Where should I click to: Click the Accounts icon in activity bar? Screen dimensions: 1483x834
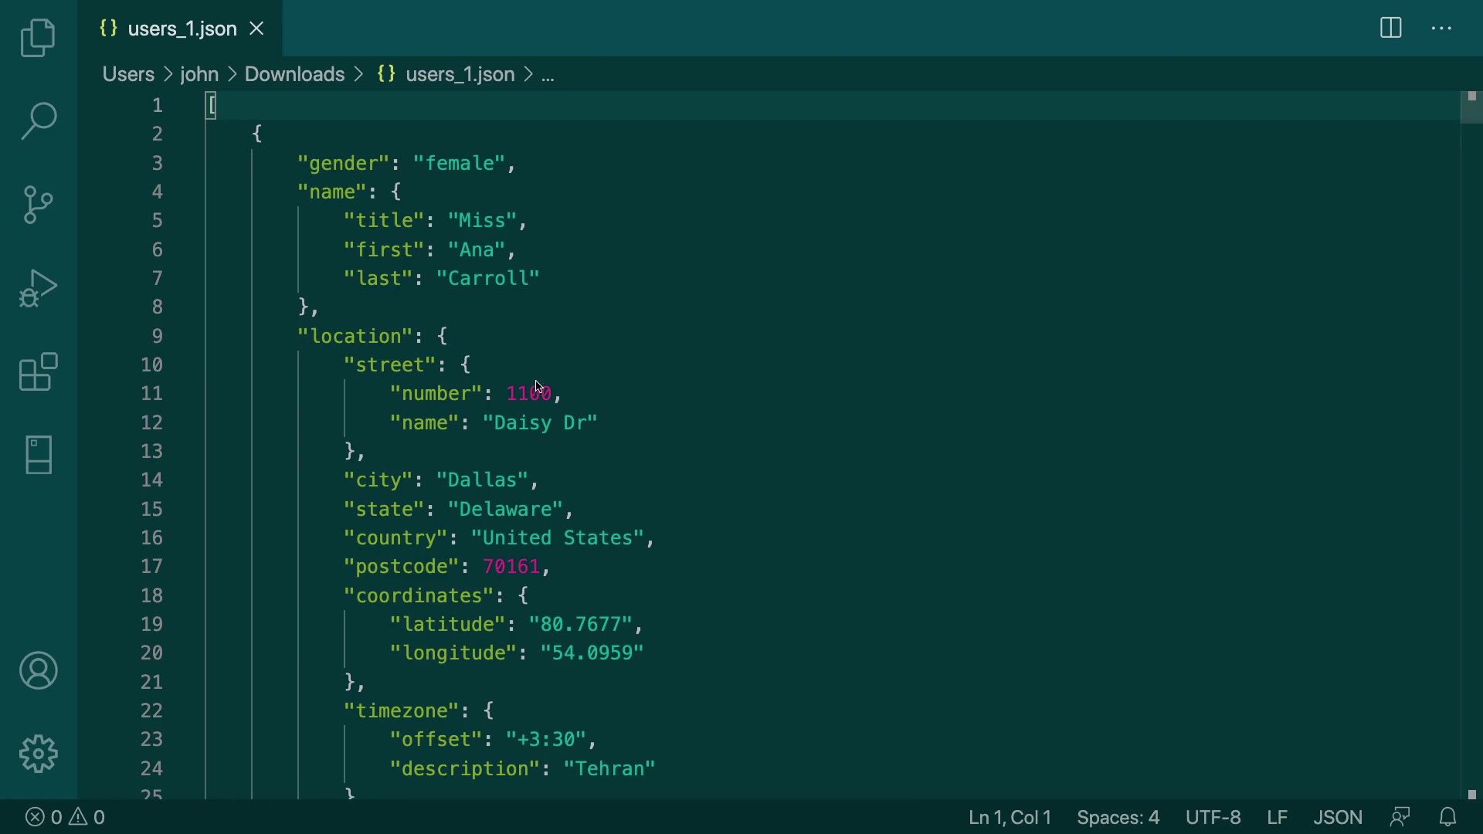pos(38,670)
